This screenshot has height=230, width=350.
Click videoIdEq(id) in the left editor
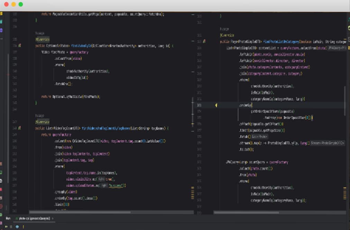click(77, 78)
